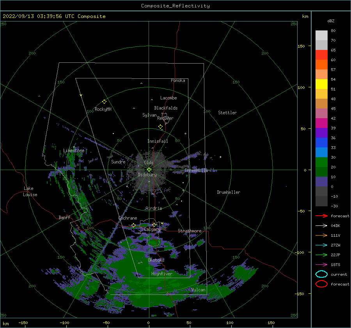Click the Stettler city label
This screenshot has height=328, width=351.
pos(227,113)
